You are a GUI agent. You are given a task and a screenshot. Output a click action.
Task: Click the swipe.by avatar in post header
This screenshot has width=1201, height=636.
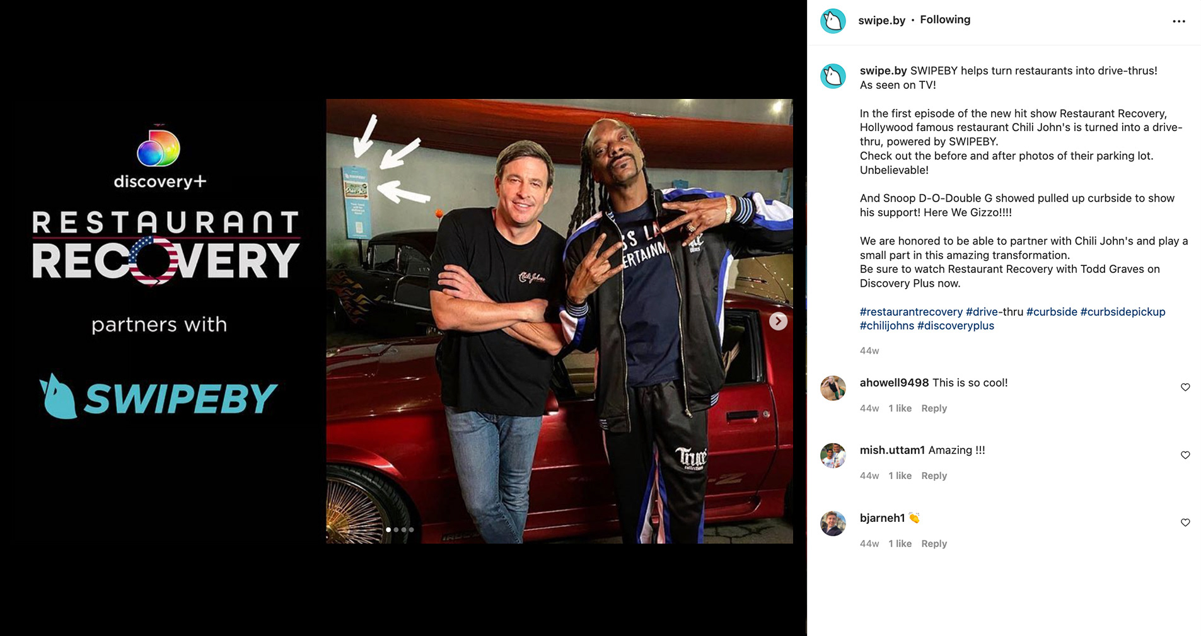[833, 21]
